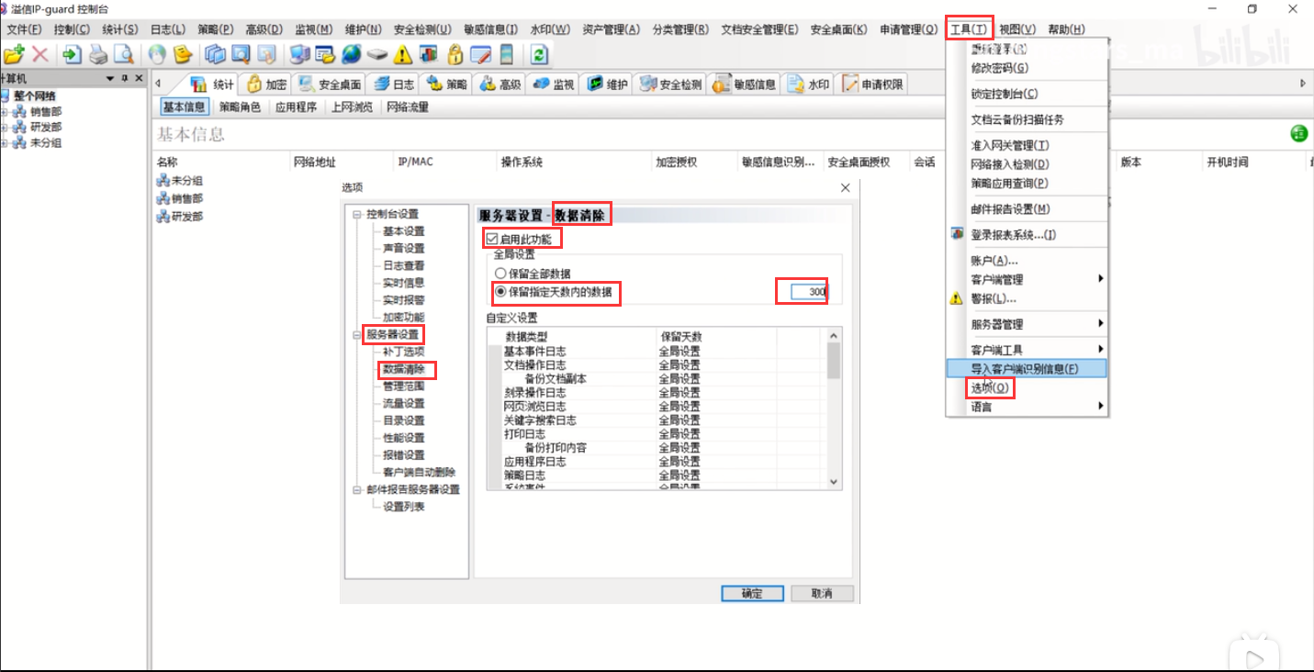The image size is (1314, 672).
Task: Expand the 未分组 node in computer tree
Action: coord(5,142)
